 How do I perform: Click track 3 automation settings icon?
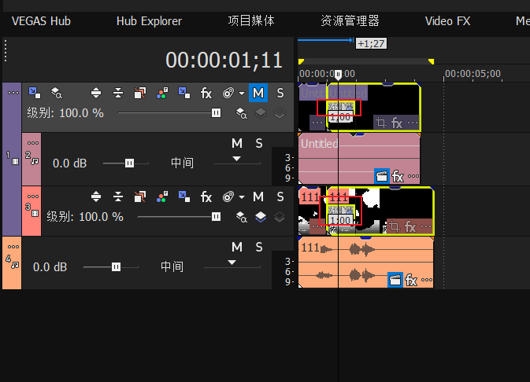pos(228,197)
